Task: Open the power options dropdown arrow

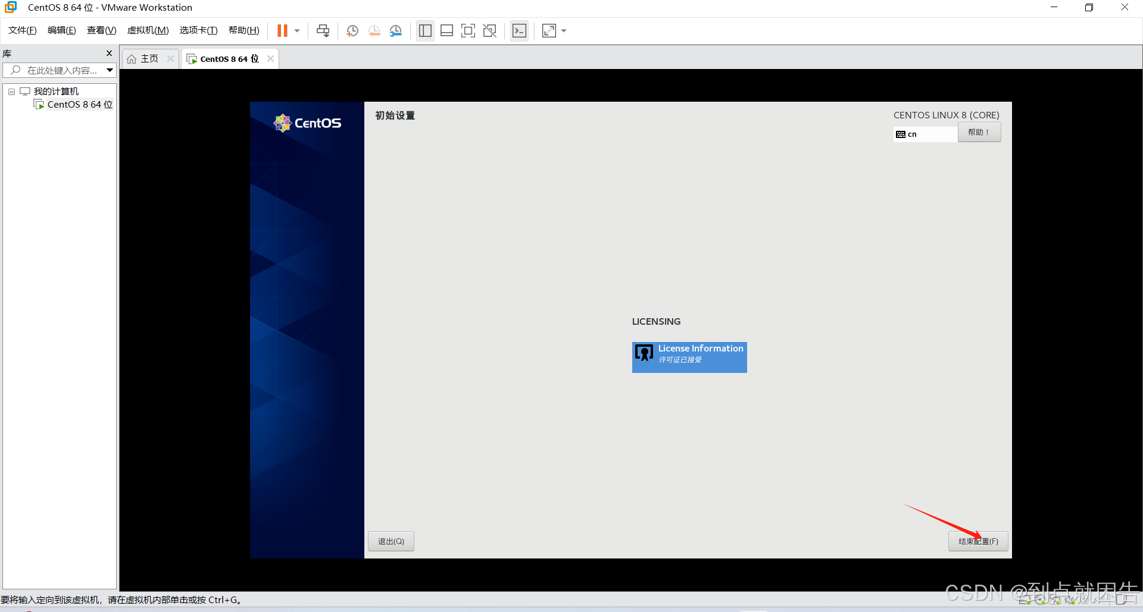Action: click(x=297, y=31)
